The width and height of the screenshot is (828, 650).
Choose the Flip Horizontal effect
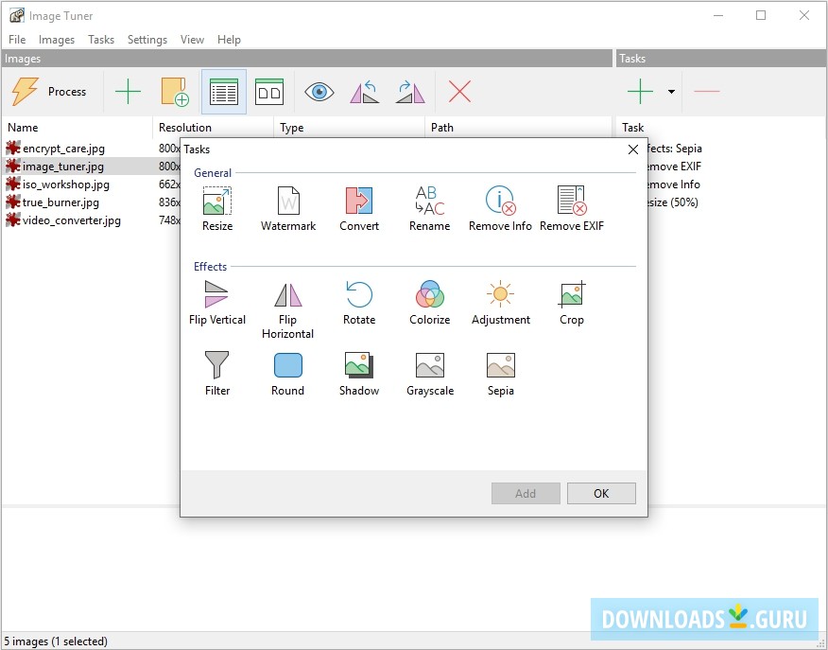(288, 309)
